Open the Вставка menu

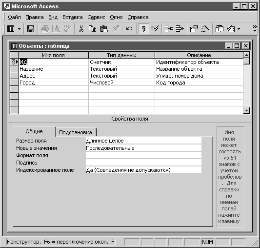73,17
